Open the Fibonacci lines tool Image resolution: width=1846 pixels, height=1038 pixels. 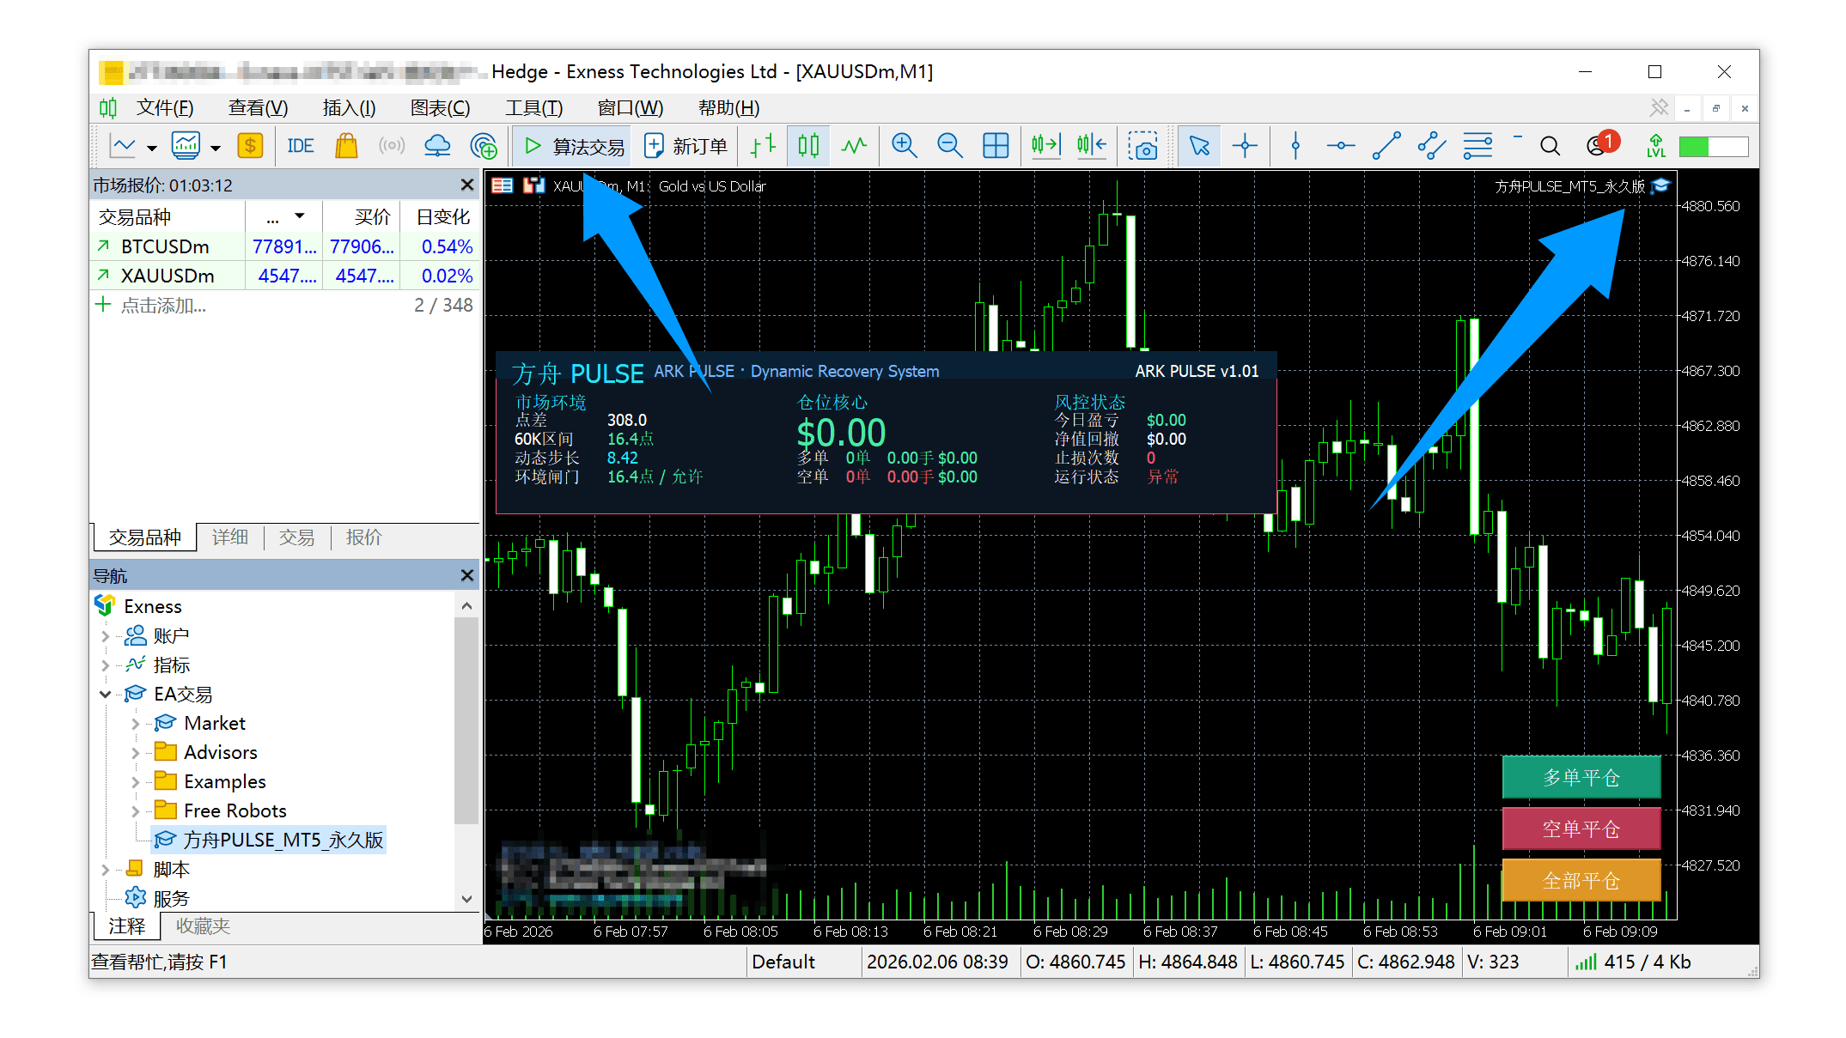coord(1478,146)
